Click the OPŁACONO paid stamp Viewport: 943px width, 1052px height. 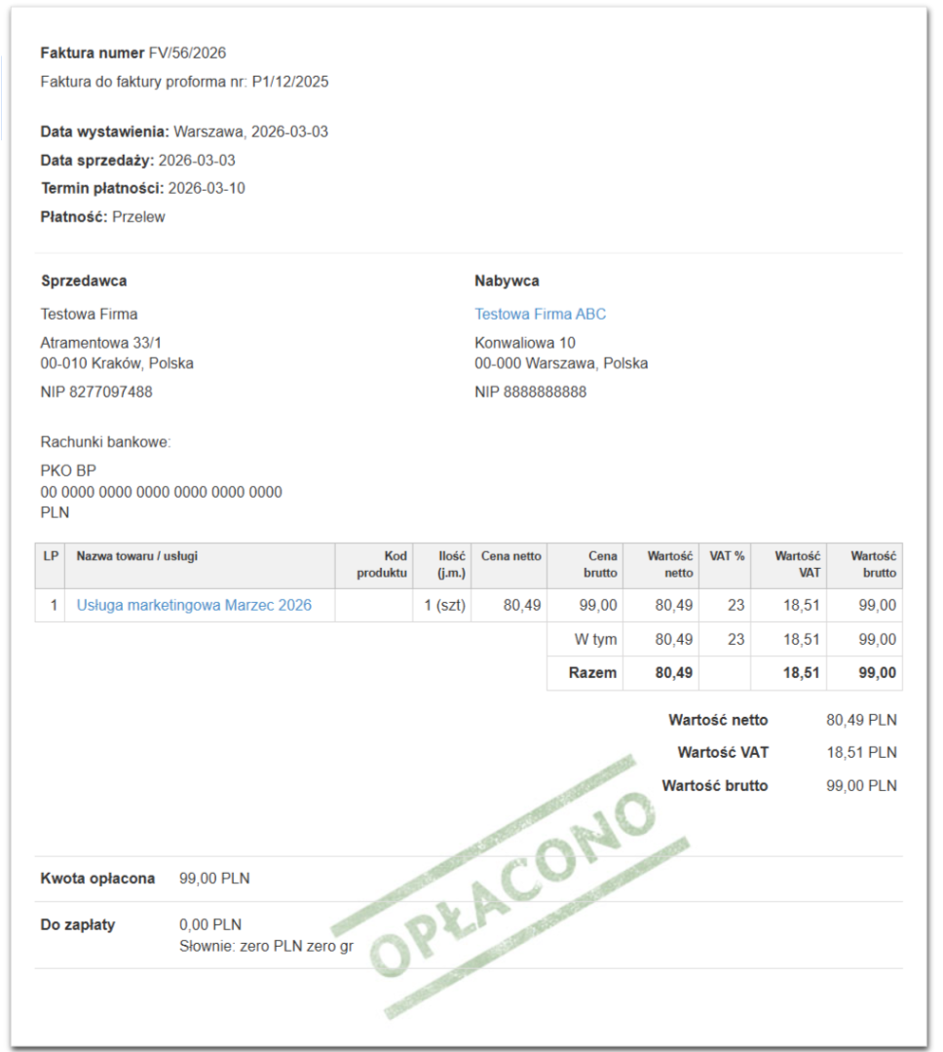point(511,885)
